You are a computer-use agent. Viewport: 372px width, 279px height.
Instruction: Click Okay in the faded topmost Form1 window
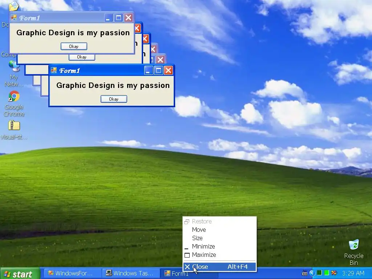pos(74,46)
